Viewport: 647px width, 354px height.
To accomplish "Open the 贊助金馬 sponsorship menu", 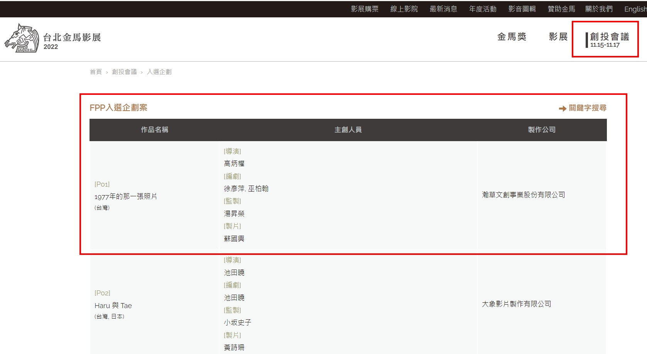I will pos(561,8).
